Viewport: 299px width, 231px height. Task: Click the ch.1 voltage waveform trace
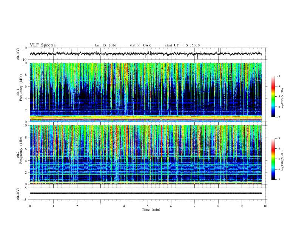146,54
